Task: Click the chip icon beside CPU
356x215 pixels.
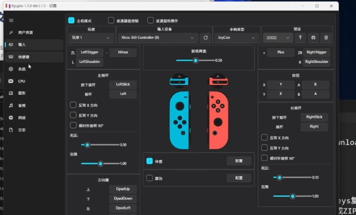Action: pyautogui.click(x=11, y=81)
